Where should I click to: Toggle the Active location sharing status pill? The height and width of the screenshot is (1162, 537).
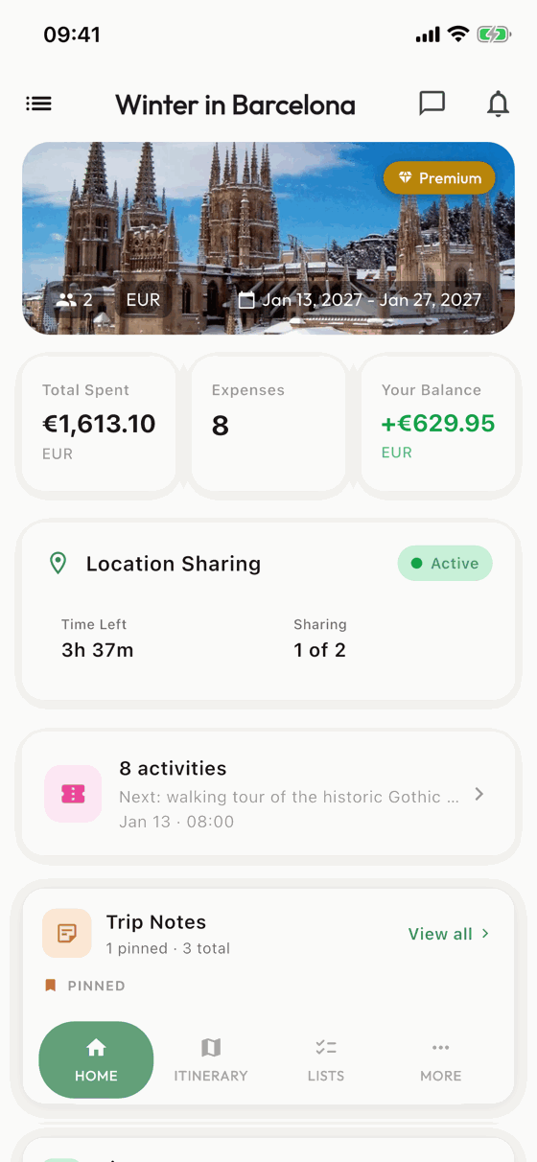[445, 564]
